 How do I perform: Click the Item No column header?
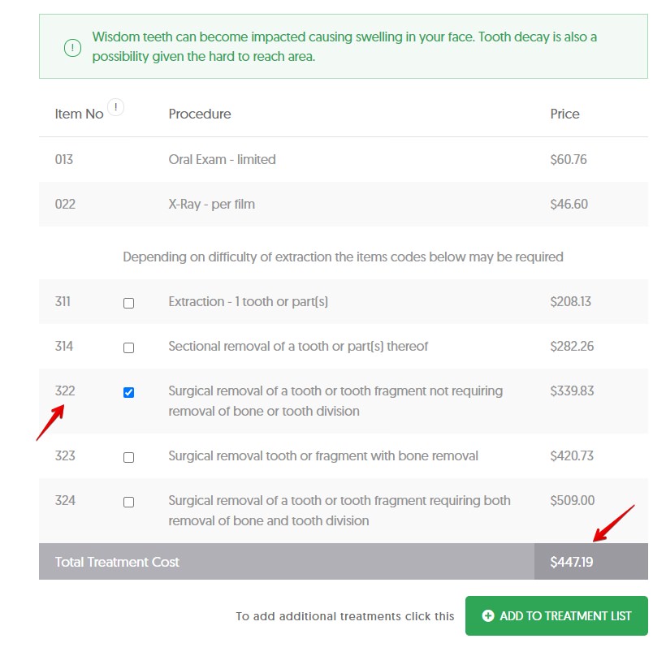79,114
